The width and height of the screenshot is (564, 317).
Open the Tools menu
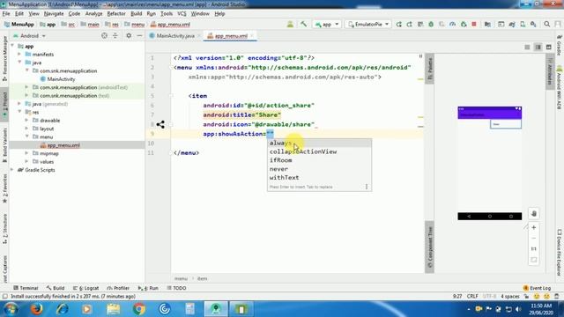(x=167, y=14)
